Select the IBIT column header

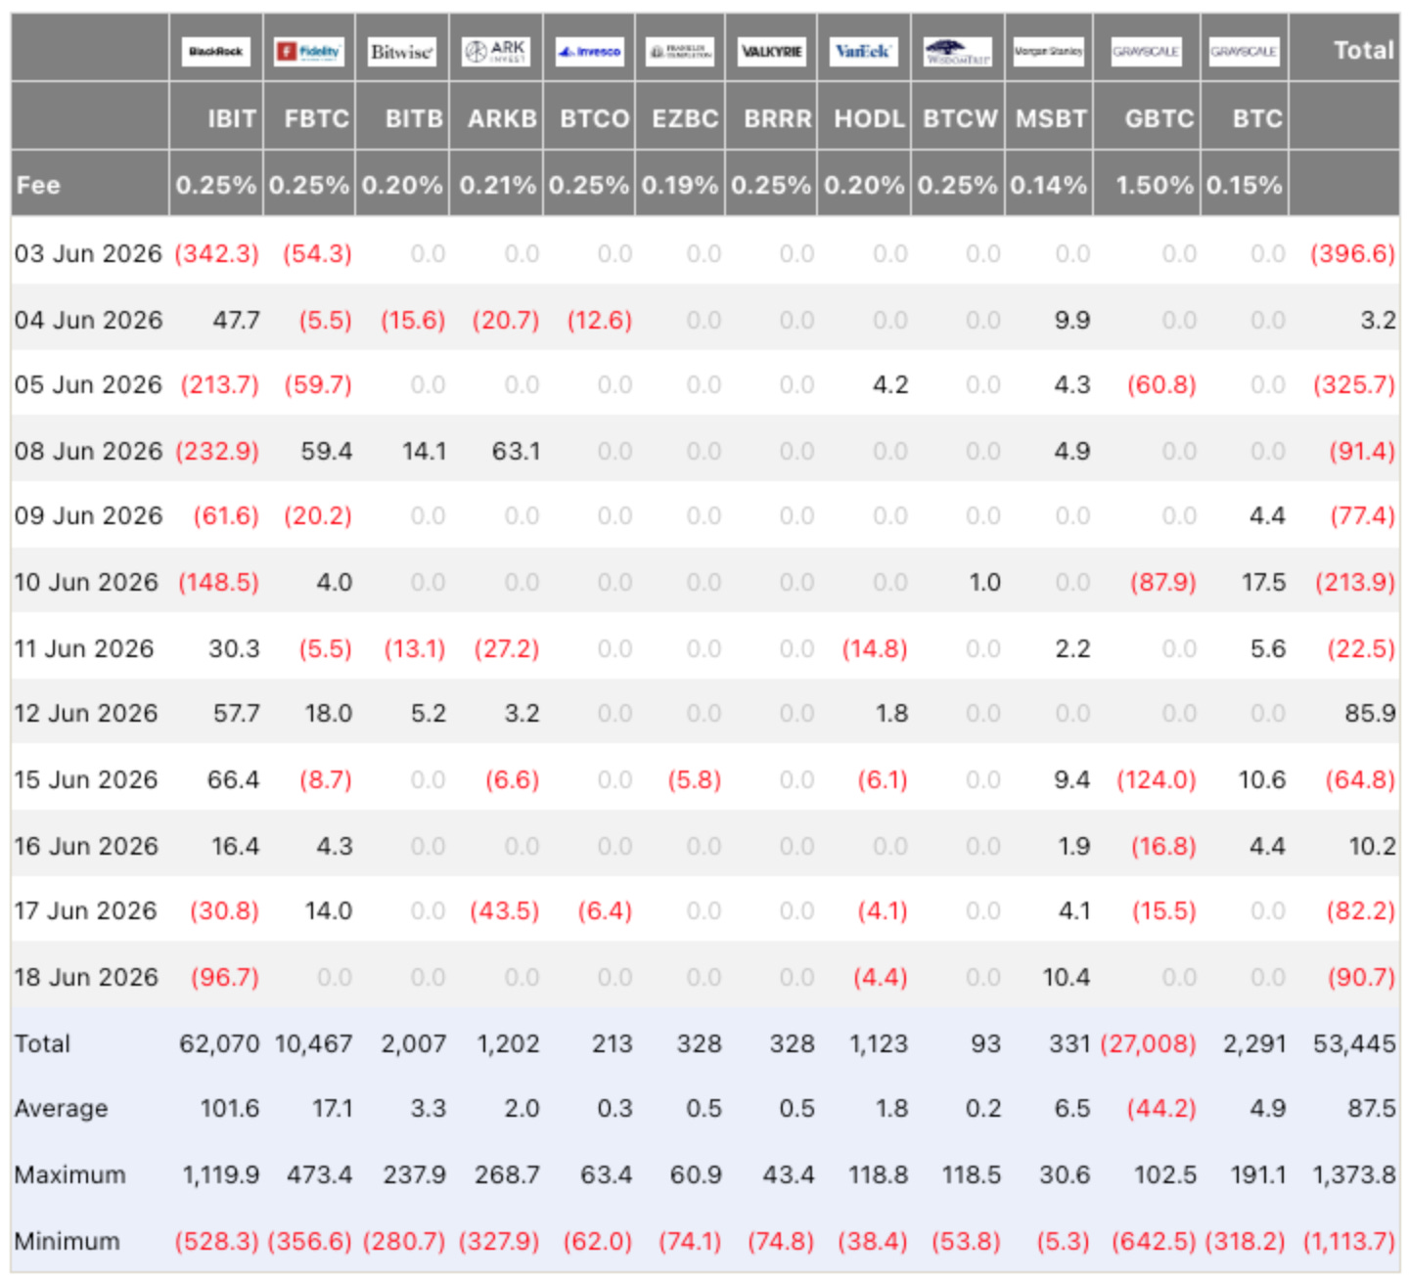pos(232,118)
